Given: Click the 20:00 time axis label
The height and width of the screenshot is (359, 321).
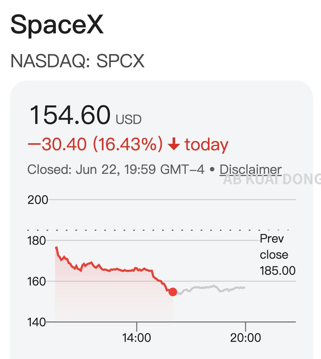Looking at the screenshot, I should point(245,337).
